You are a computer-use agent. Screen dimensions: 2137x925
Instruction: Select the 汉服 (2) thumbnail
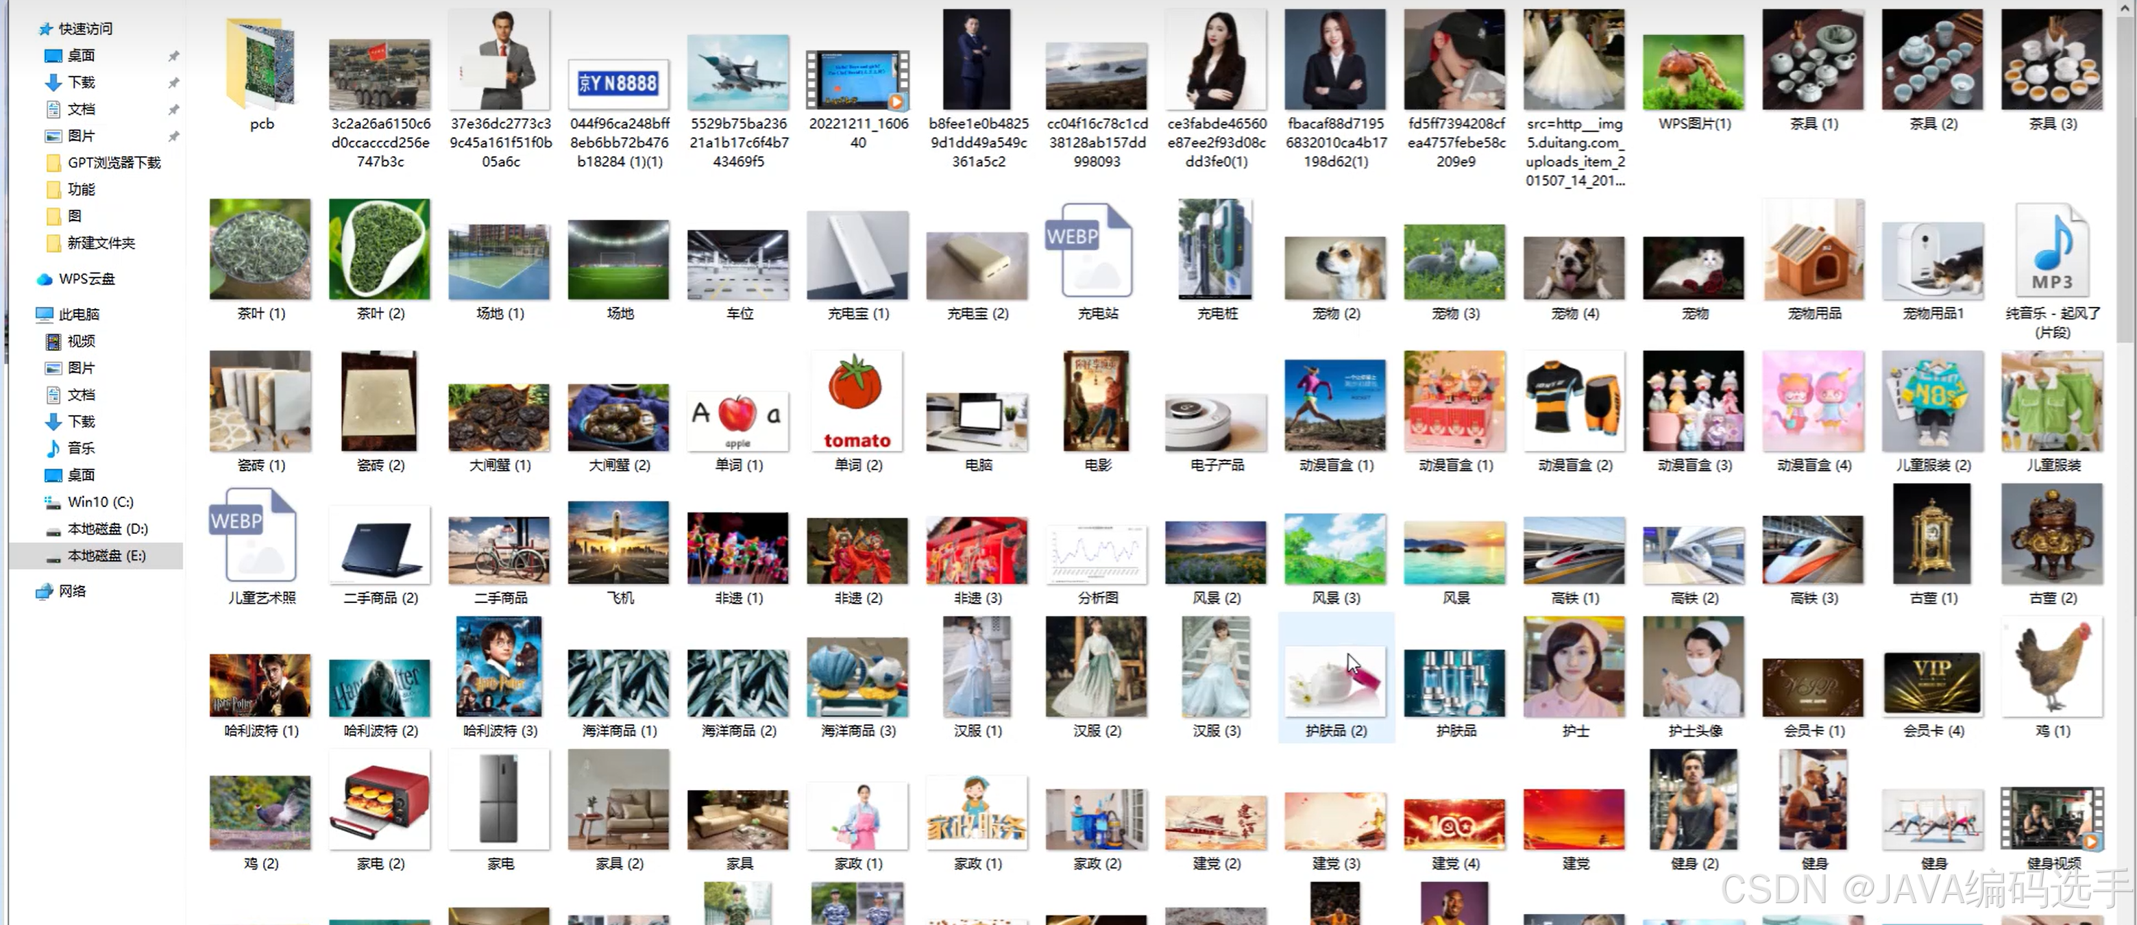pyautogui.click(x=1097, y=667)
